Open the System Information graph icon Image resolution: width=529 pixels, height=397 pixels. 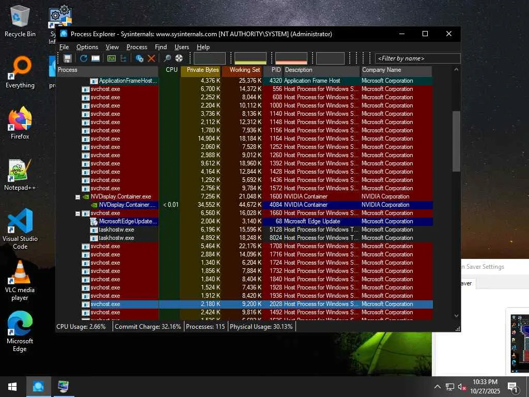112,58
